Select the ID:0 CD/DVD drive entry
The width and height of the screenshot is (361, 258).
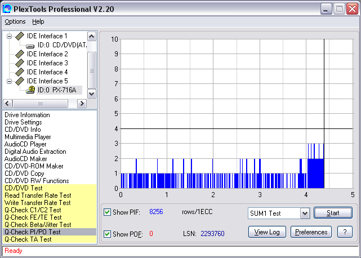(x=62, y=45)
